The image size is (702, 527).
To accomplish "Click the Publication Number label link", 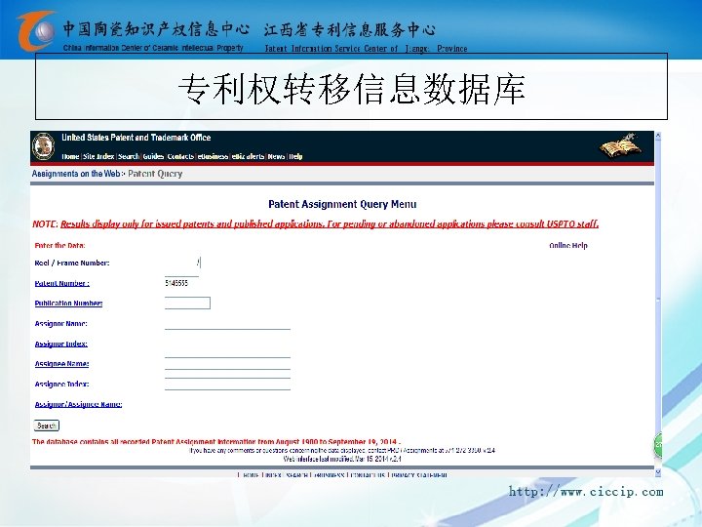I will click(x=68, y=304).
